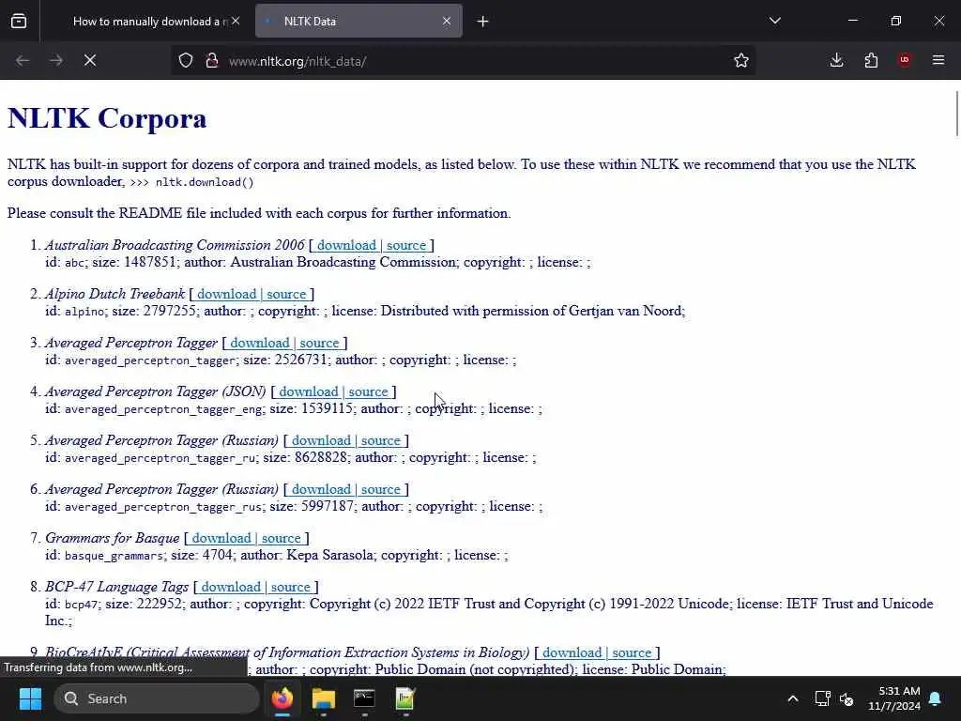
Task: Download tagger with id averaged_perceptron_tagger_rus
Action: (x=321, y=489)
